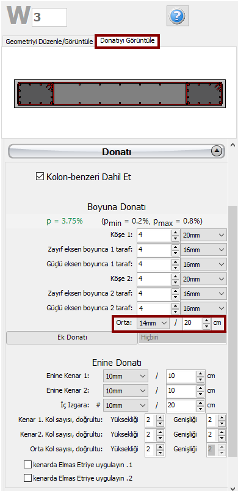Open Orta bar diameter dropdown (14mm)
238x491 pixels.
(x=153, y=324)
